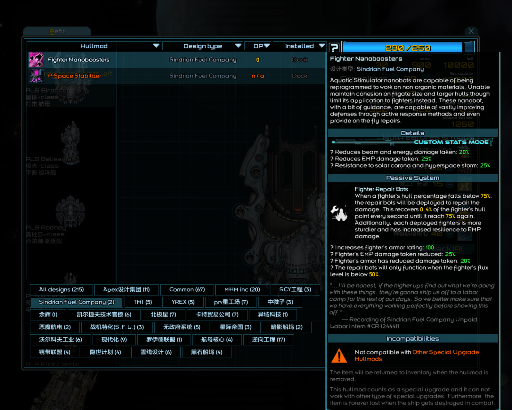Open the Design type sort dropdown

tap(238, 46)
